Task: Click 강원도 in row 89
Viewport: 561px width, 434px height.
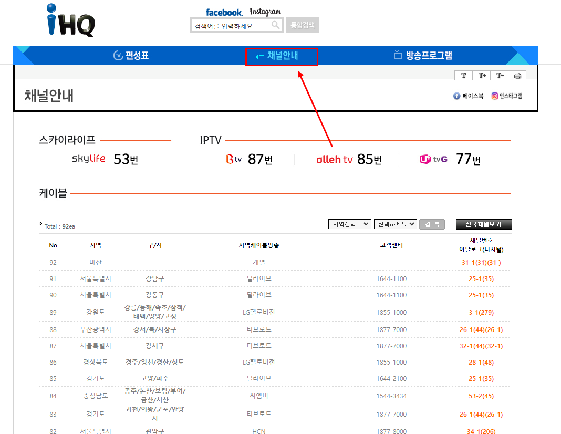Action: [96, 312]
